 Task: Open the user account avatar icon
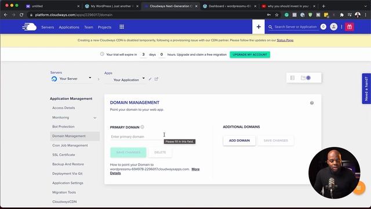coord(334,27)
